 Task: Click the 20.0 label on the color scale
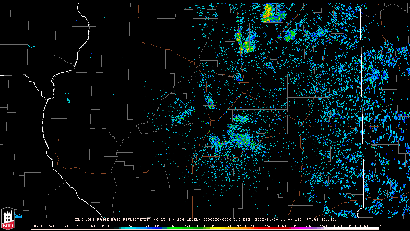click(x=173, y=226)
